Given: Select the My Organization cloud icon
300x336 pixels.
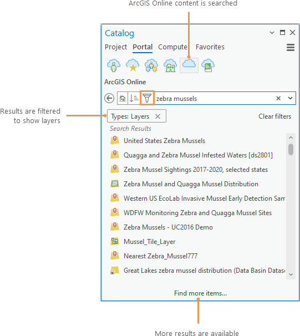Looking at the screenshot, I should pyautogui.click(x=170, y=65).
